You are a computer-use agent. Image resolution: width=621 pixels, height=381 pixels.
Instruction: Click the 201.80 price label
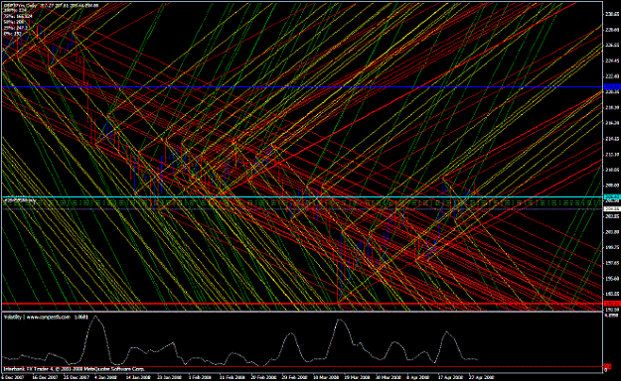coord(612,232)
